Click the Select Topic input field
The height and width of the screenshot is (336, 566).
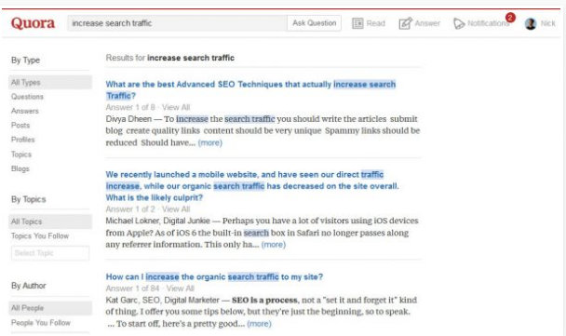[x=50, y=253]
